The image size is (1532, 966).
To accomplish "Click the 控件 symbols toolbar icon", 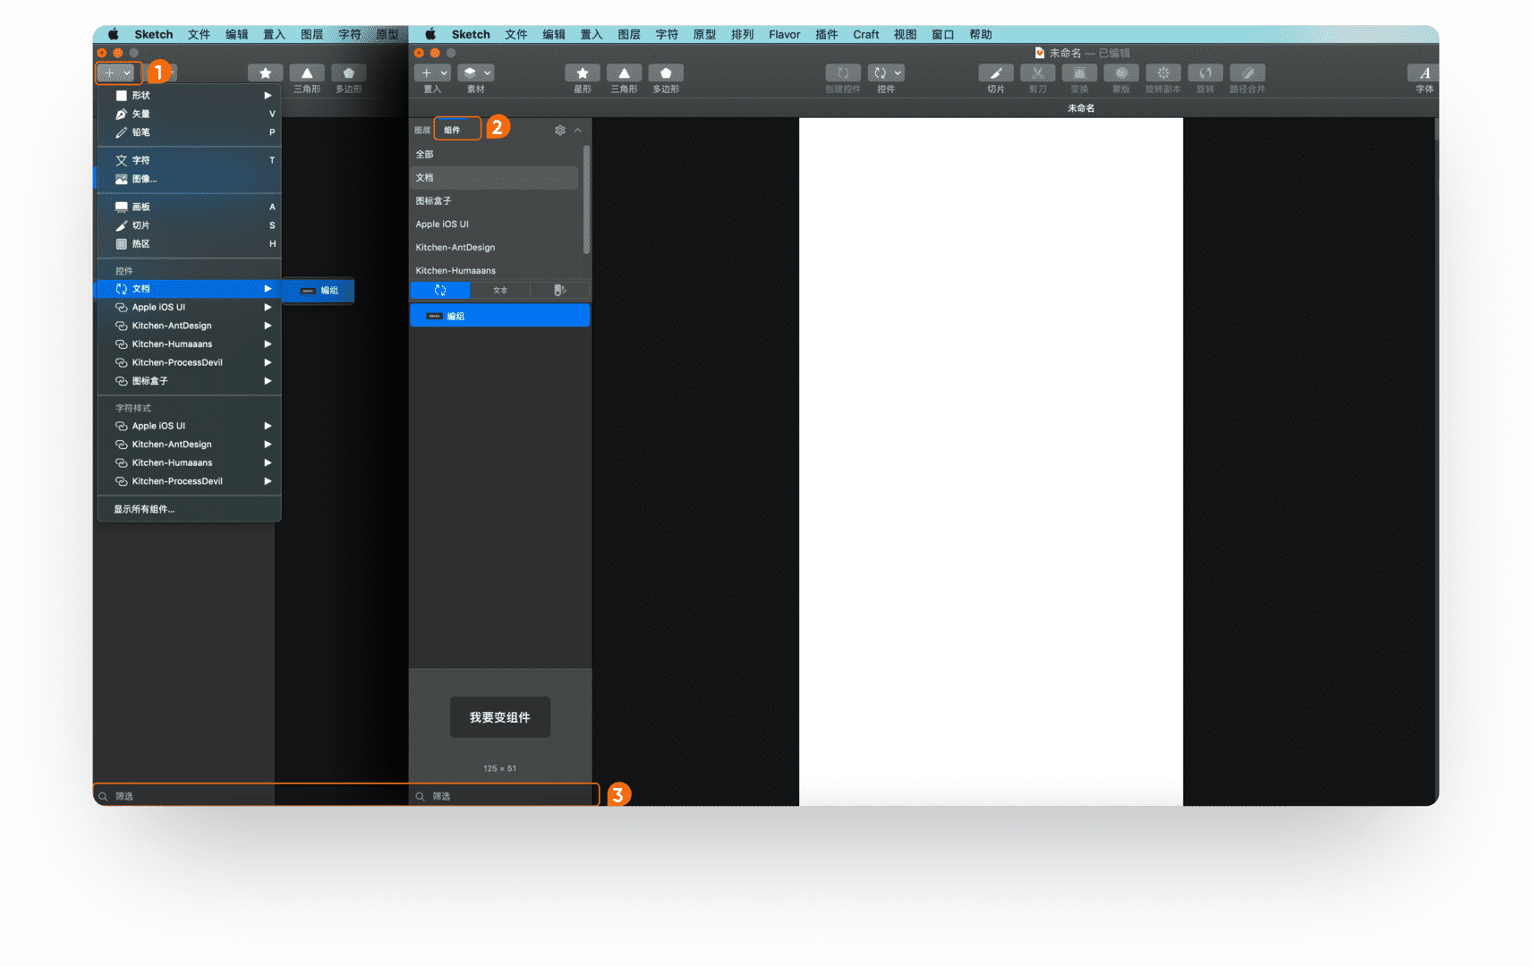I will click(880, 73).
